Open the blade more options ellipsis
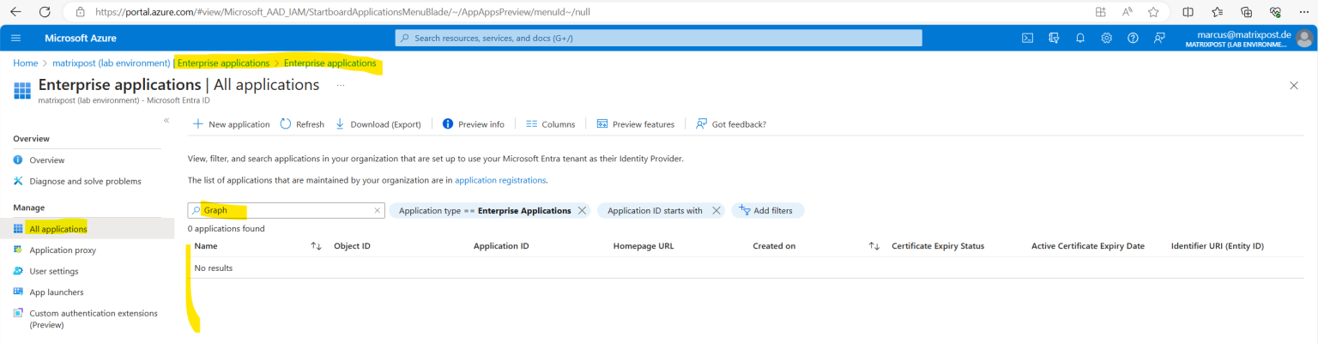The image size is (1318, 343). (341, 85)
